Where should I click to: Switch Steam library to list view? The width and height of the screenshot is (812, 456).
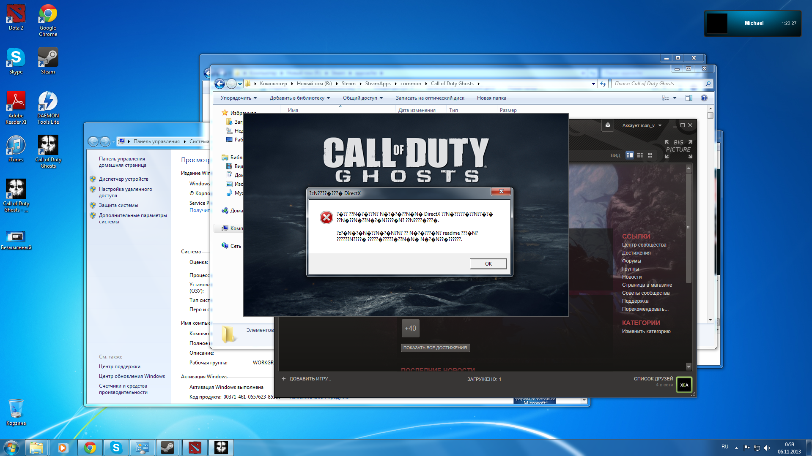click(x=639, y=155)
